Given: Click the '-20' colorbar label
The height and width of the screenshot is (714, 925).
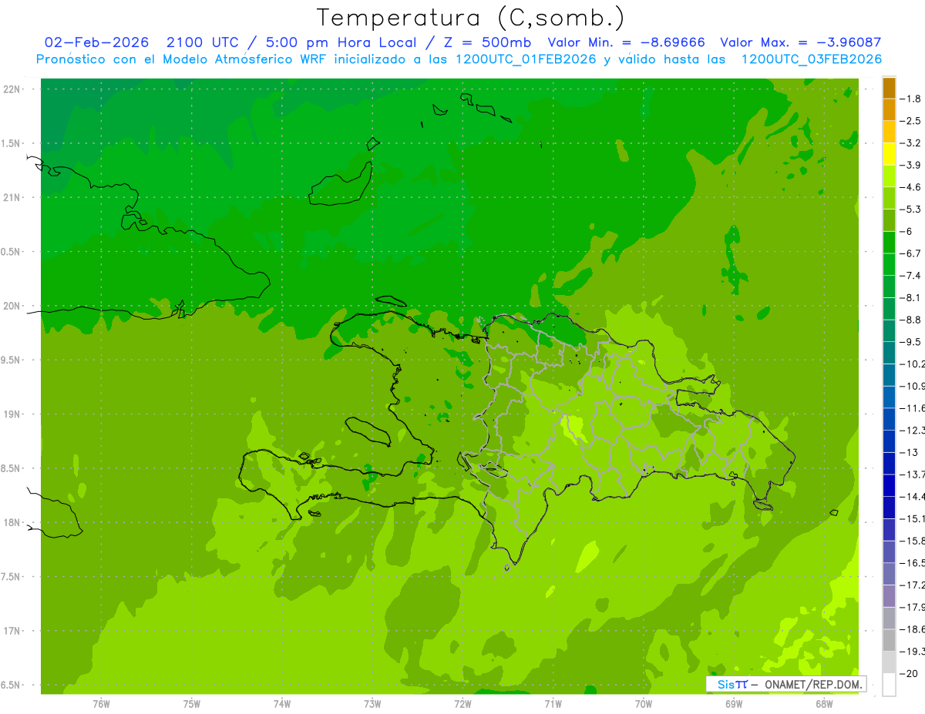Looking at the screenshot, I should click(908, 673).
